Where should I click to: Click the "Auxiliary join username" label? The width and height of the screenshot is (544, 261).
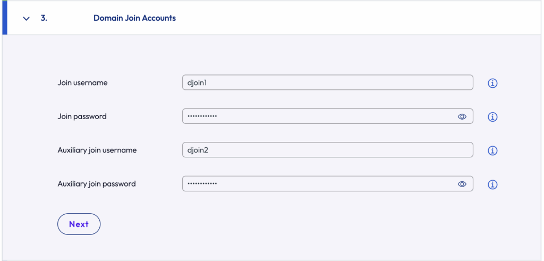(97, 150)
